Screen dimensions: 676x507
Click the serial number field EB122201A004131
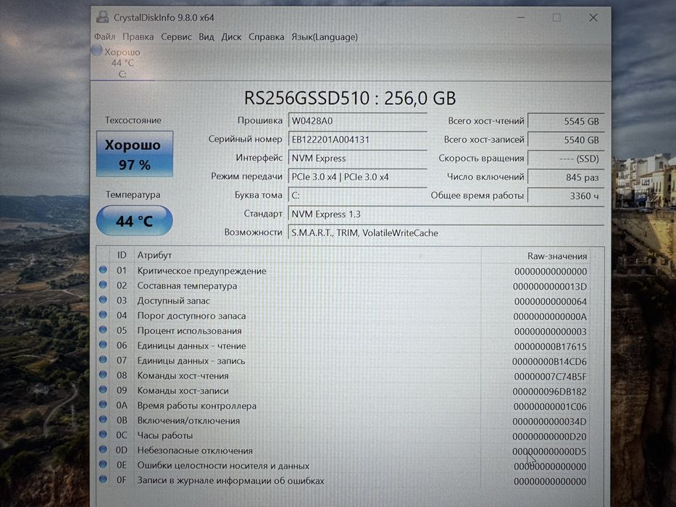click(357, 140)
